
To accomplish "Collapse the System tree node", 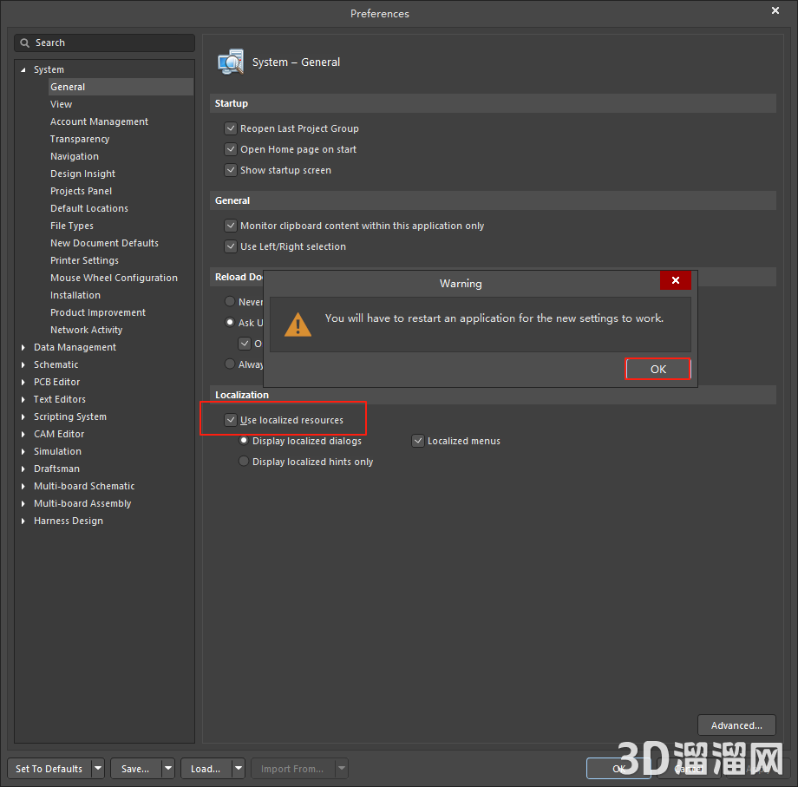I will point(23,69).
